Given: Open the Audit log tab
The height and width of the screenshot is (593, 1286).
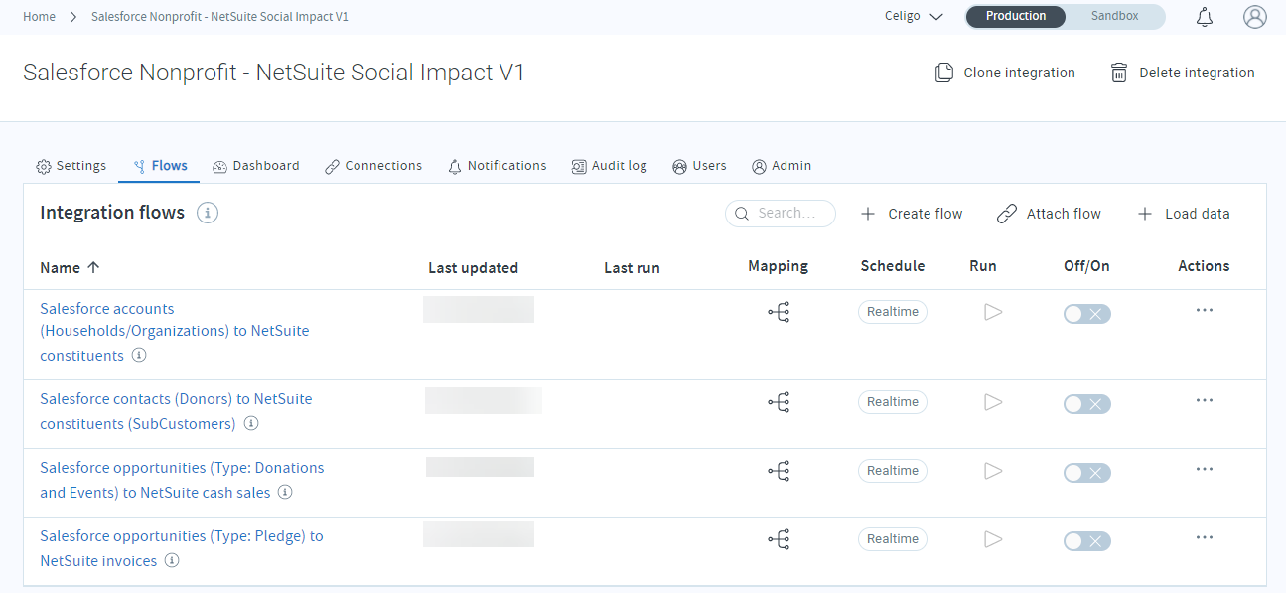Looking at the screenshot, I should pos(609,166).
